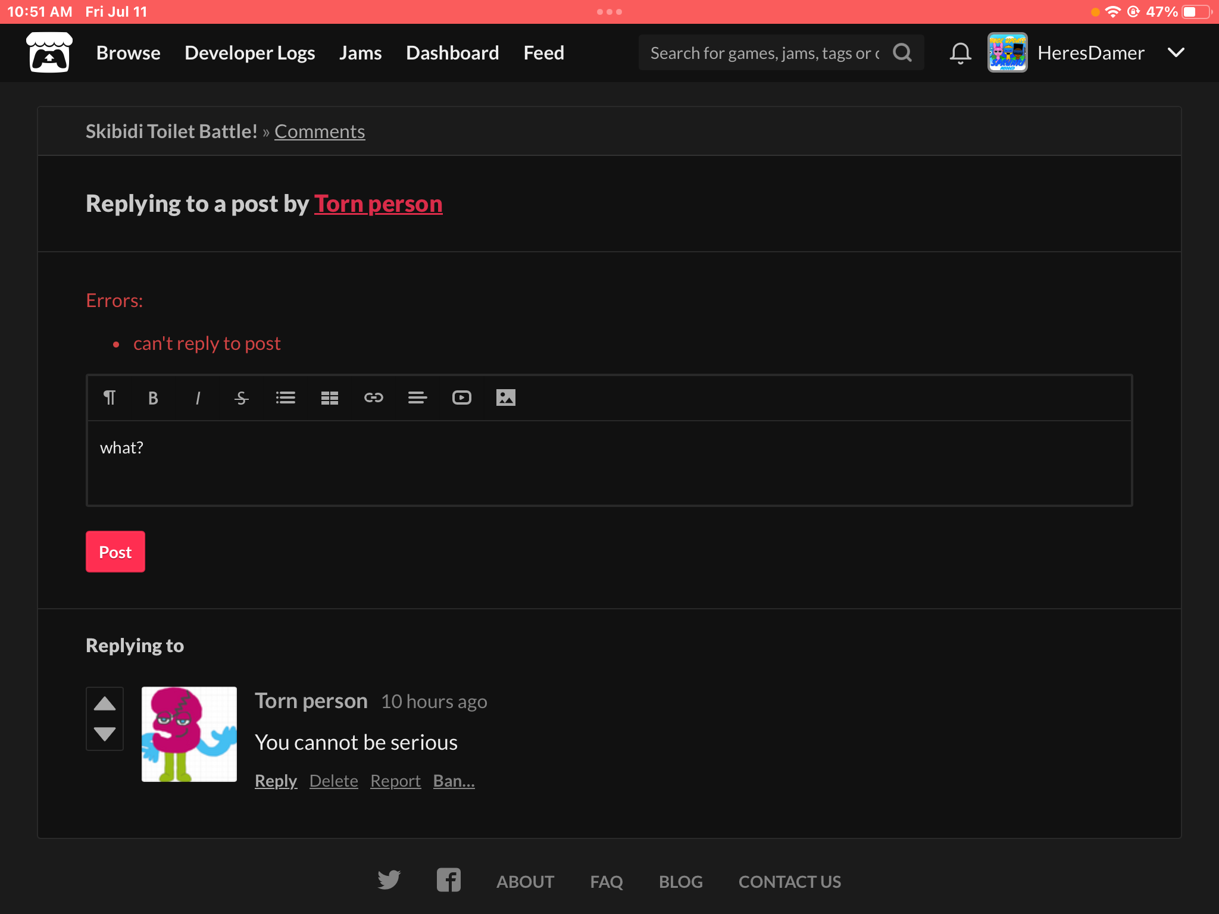
Task: Open the BLOG footer link
Action: [681, 881]
